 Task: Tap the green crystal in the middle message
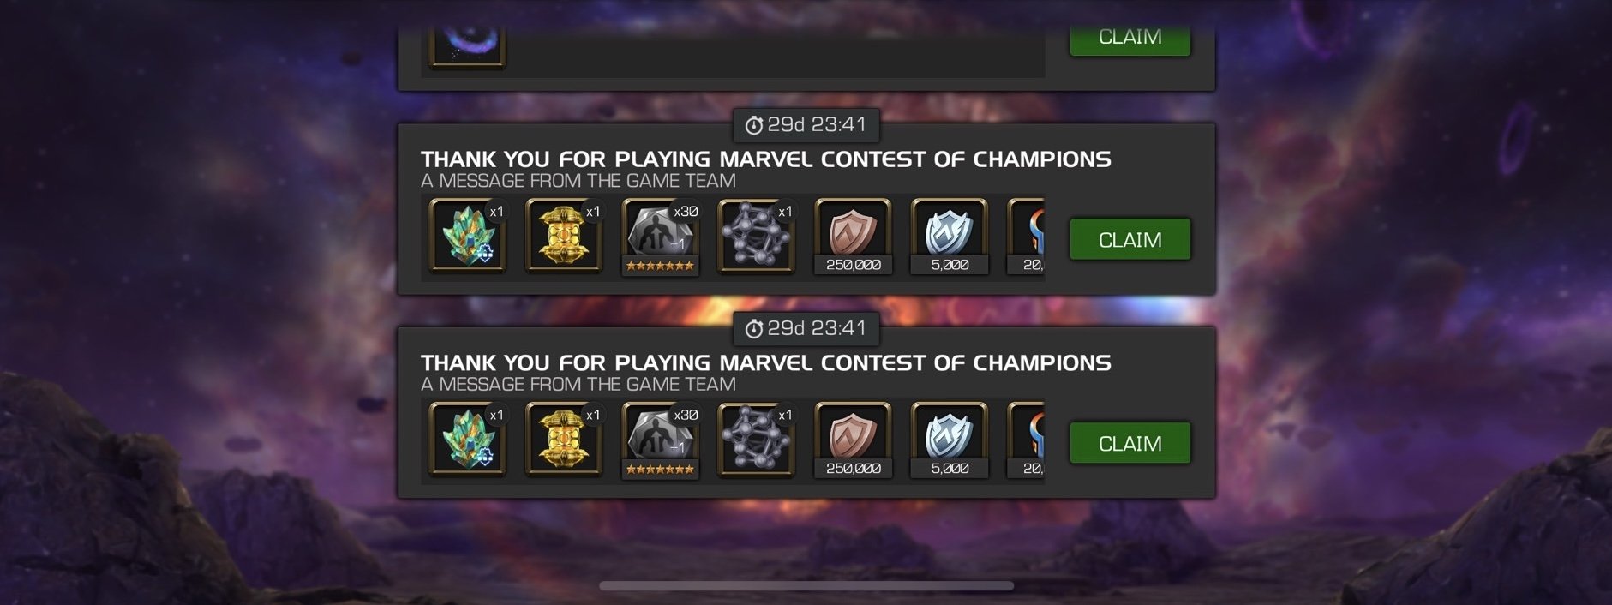point(467,236)
